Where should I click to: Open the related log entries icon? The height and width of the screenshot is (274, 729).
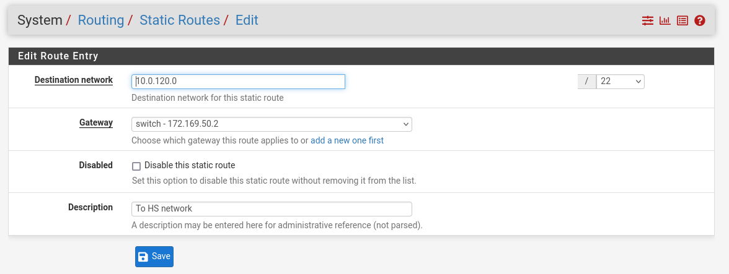coord(683,20)
